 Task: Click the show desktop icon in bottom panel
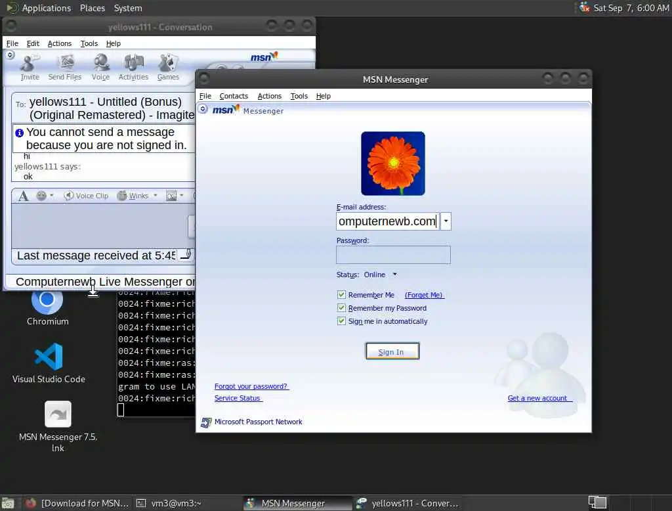pos(8,503)
